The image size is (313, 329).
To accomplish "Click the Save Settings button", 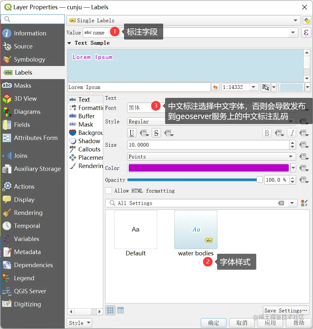I will click(286, 311).
